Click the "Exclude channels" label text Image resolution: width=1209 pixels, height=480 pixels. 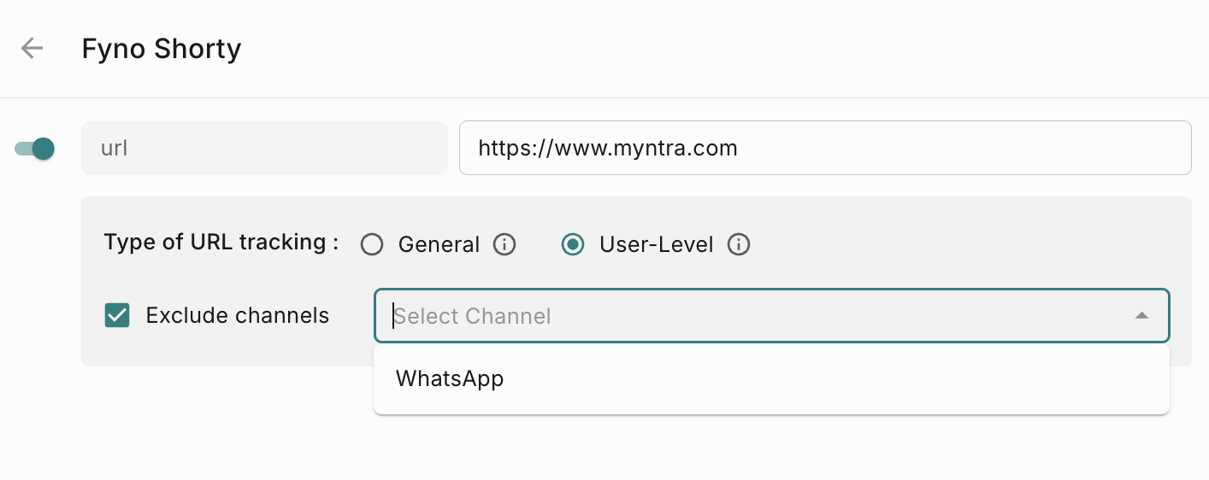[237, 315]
